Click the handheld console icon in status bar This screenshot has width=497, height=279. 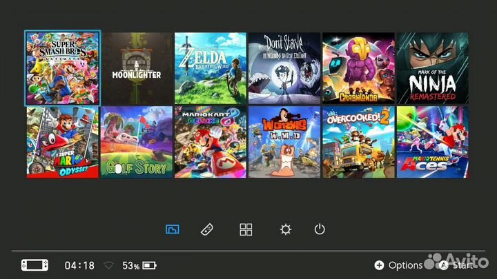[35, 265]
